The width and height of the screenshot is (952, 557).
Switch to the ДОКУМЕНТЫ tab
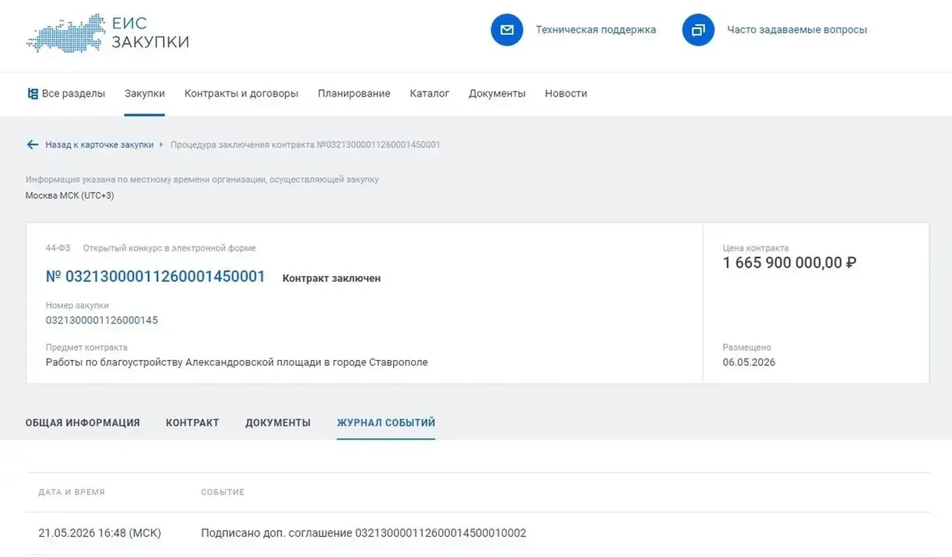(x=278, y=422)
